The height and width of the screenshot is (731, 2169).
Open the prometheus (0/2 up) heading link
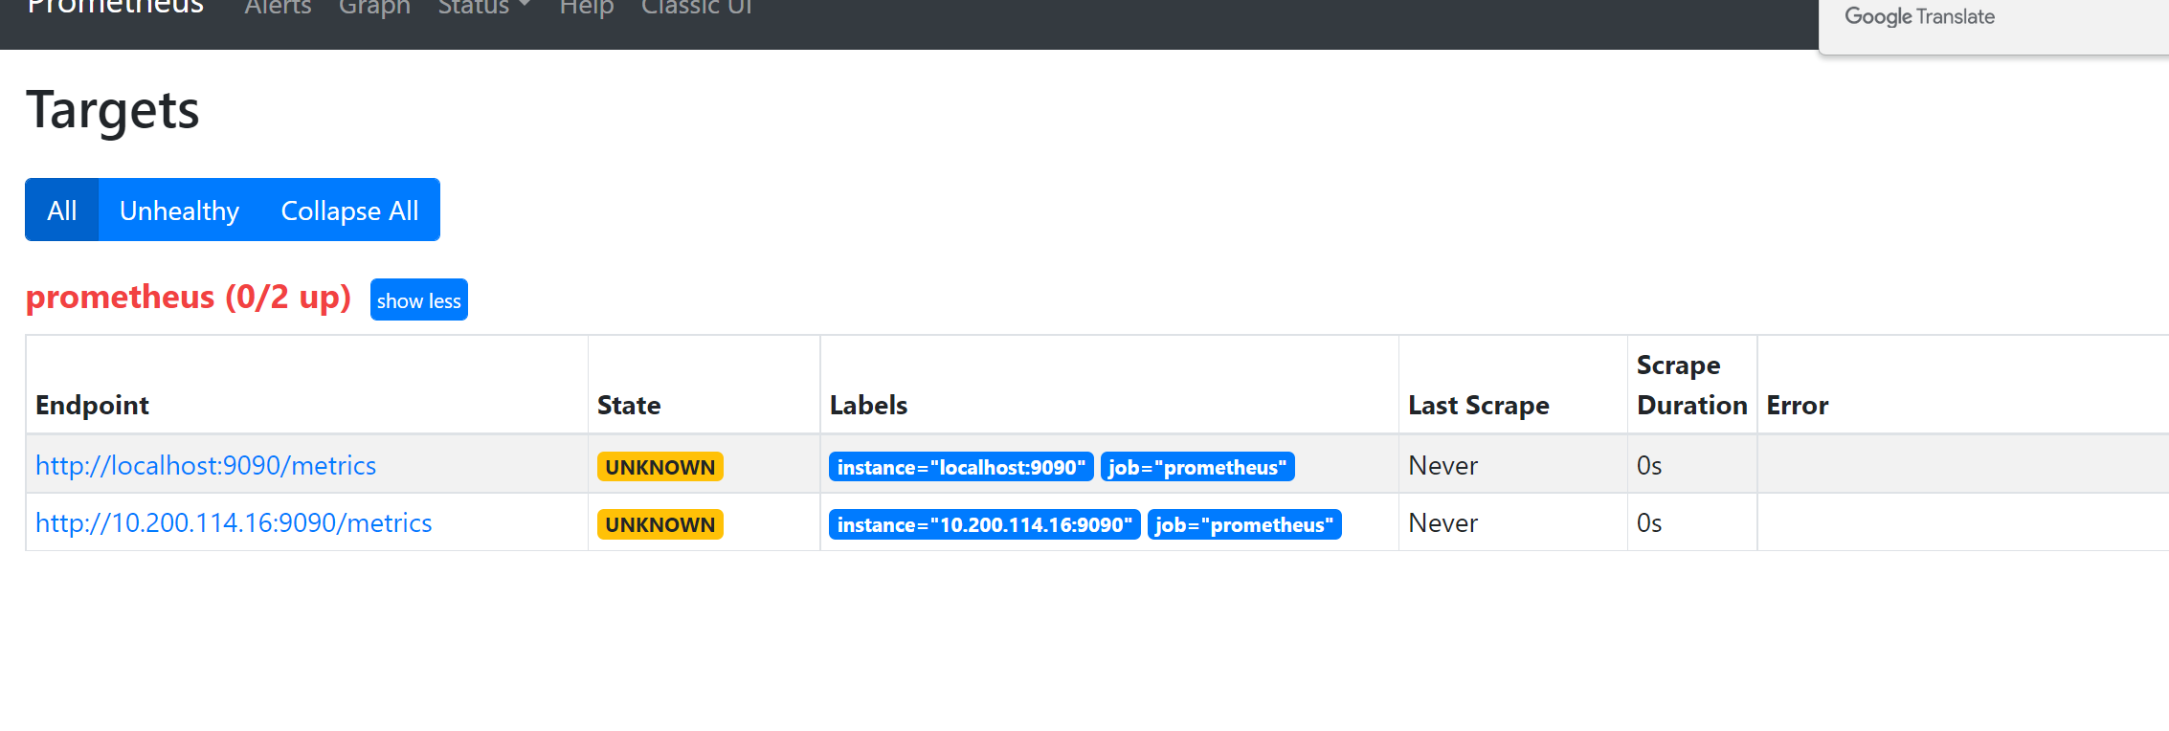pyautogui.click(x=189, y=298)
